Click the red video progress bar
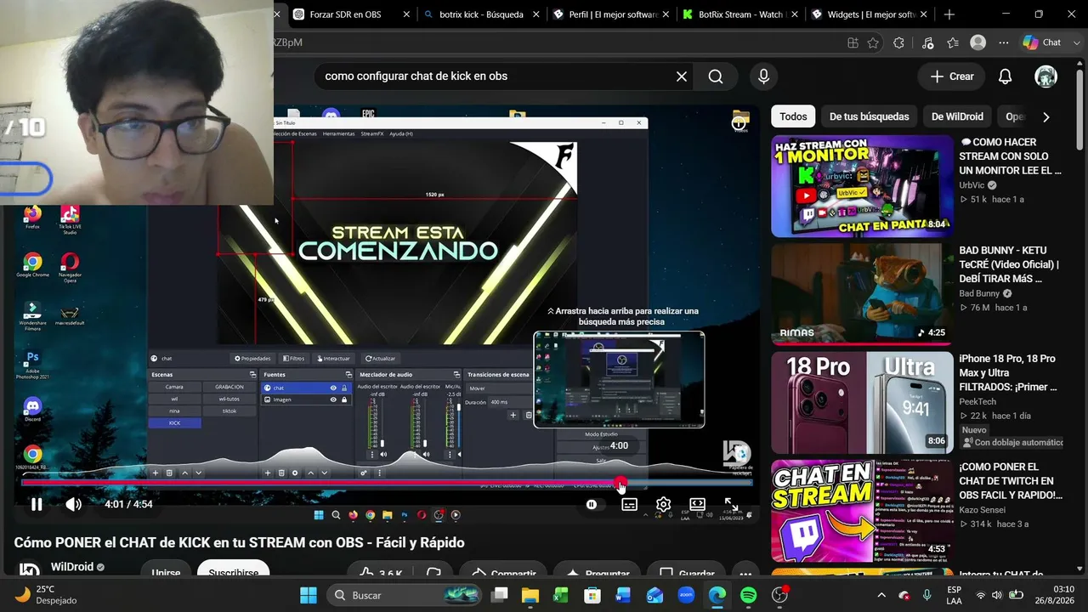This screenshot has height=612, width=1088. pyautogui.click(x=387, y=483)
